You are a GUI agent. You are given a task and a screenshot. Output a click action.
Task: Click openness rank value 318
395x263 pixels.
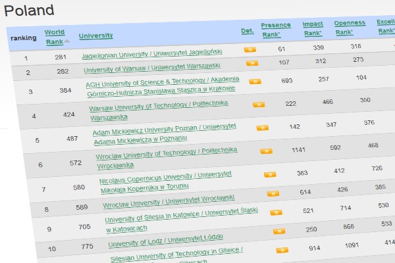[356, 46]
